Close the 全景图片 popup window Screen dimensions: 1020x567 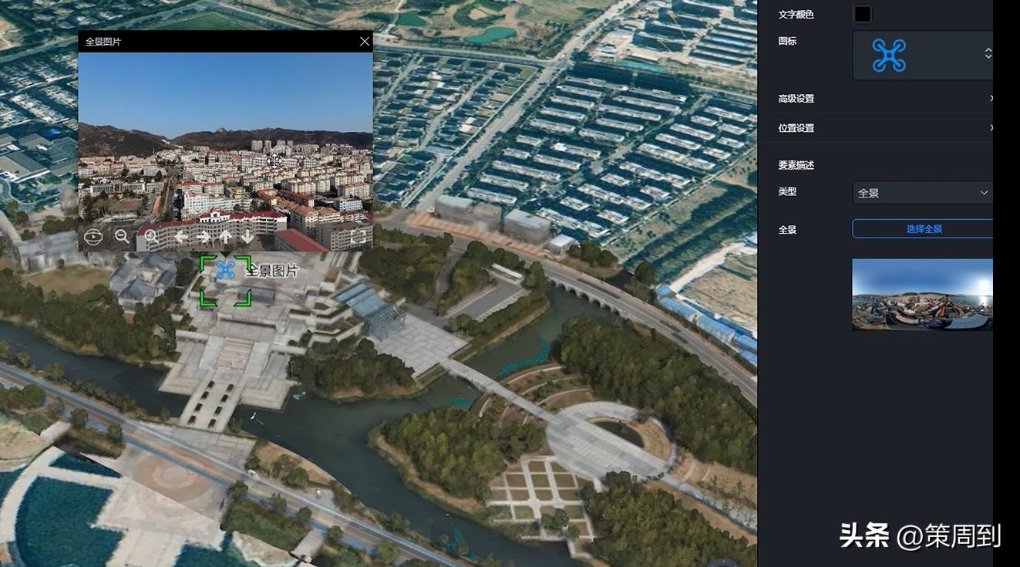point(365,42)
